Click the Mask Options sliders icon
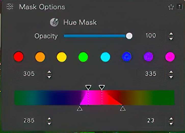The image size is (185, 133). pyautogui.click(x=10, y=7)
